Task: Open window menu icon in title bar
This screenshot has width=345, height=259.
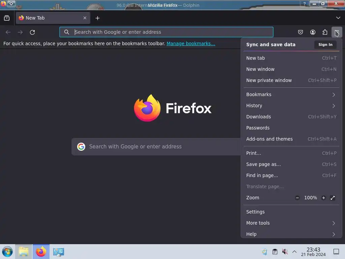Action: (3, 4)
